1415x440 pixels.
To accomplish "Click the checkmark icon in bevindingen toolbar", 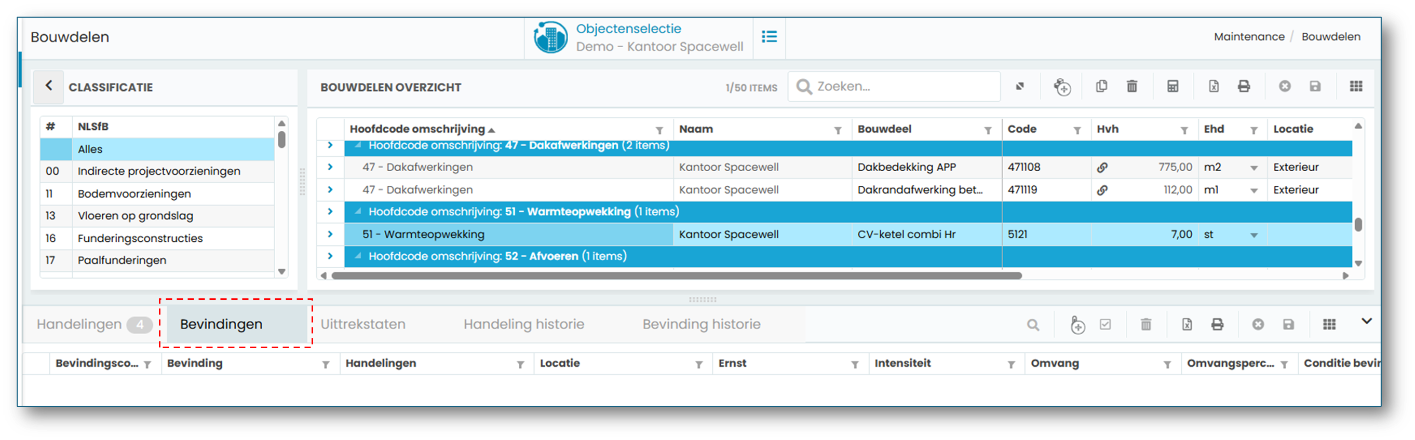I will (1105, 325).
